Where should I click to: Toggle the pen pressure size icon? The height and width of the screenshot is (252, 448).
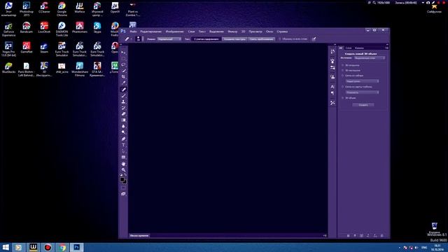coord(314,39)
